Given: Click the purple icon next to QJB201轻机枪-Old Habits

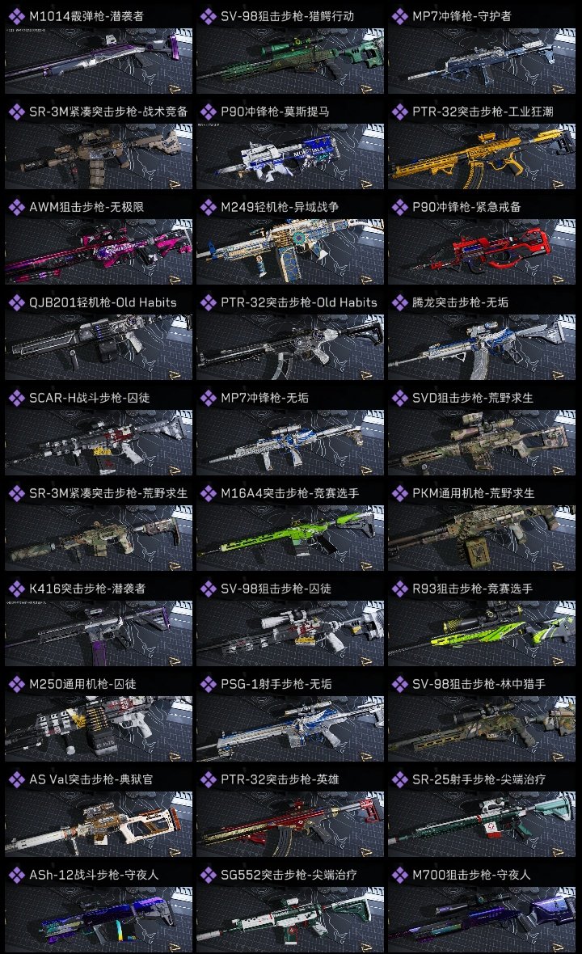Looking at the screenshot, I should [16, 302].
